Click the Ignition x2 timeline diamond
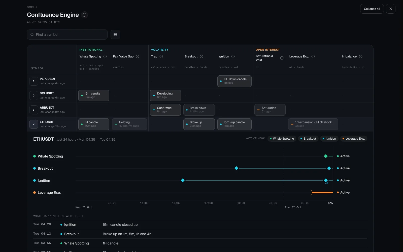Viewport: 403px width, 252px height. tap(326, 180)
